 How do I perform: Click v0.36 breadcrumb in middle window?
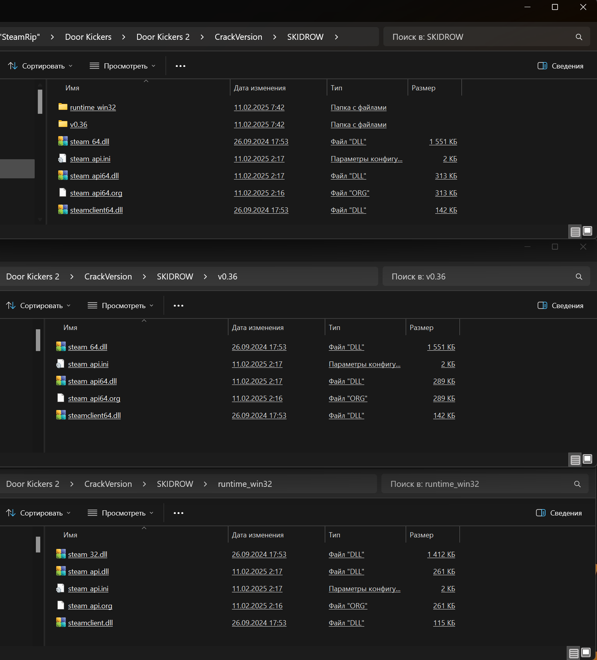coord(228,277)
